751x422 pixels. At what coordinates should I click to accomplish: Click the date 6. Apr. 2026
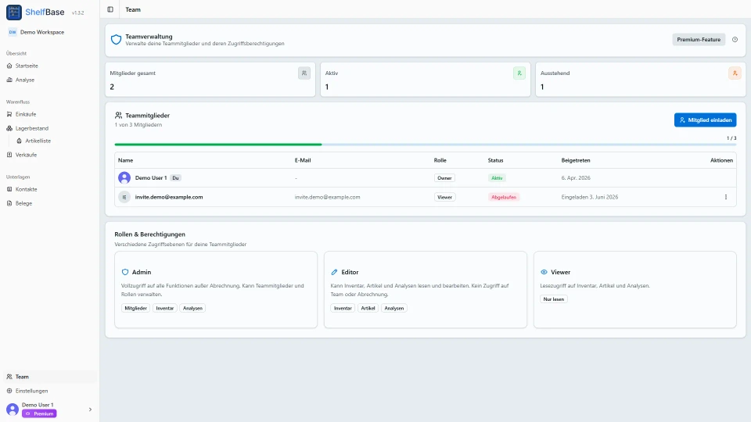[x=576, y=178]
